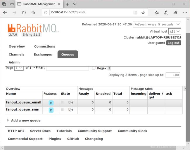This screenshot has height=150, width=190.
Task: Sort by the ack column header
Action: pos(169,94)
